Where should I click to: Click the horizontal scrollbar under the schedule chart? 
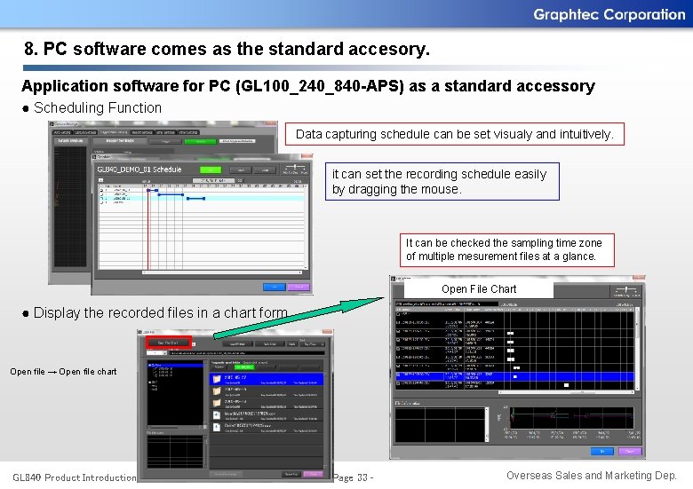pos(222,272)
